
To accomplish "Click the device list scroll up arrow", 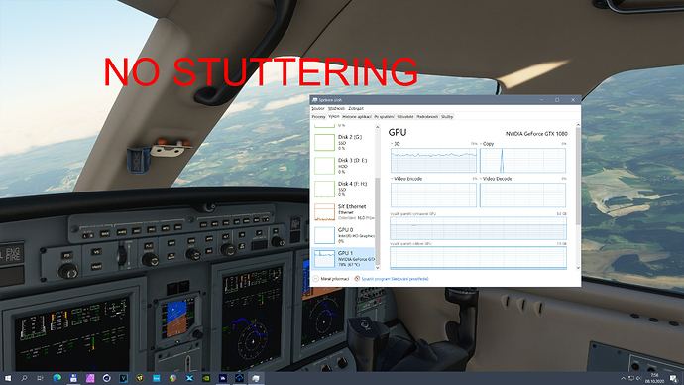I will 378,127.
